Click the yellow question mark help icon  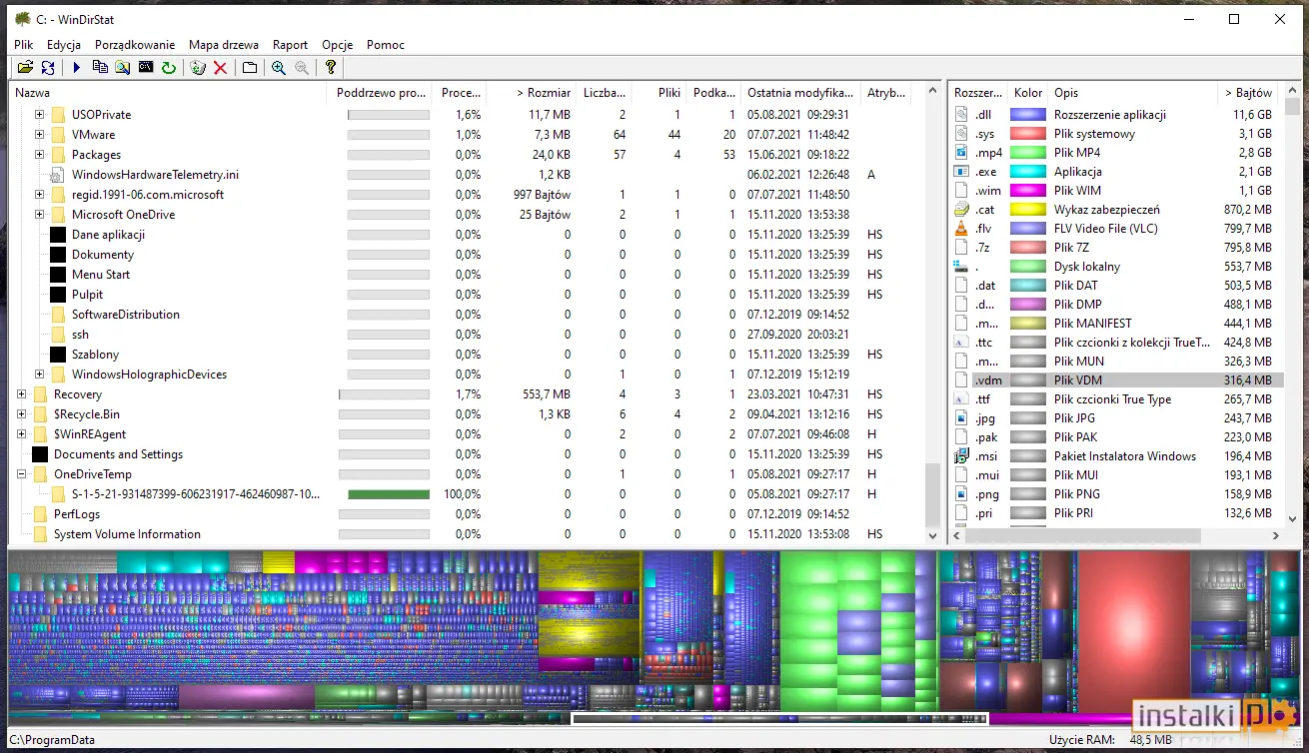pos(331,67)
